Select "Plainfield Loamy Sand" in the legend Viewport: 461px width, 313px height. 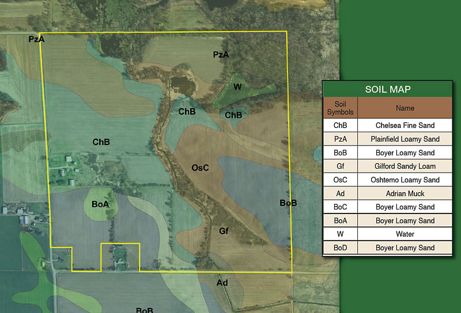pos(405,139)
